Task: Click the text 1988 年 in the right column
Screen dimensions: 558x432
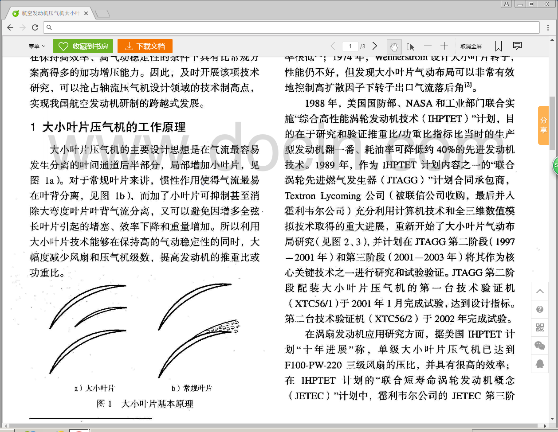Action: click(321, 103)
